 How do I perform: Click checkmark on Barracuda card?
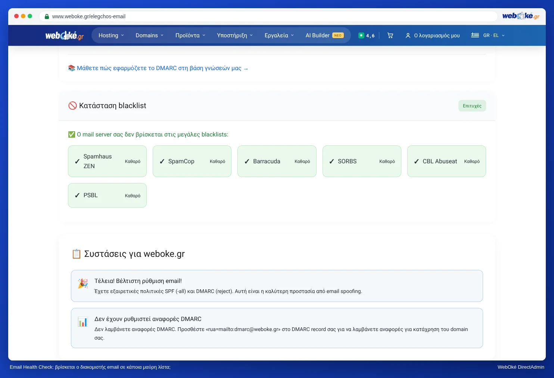click(x=247, y=161)
